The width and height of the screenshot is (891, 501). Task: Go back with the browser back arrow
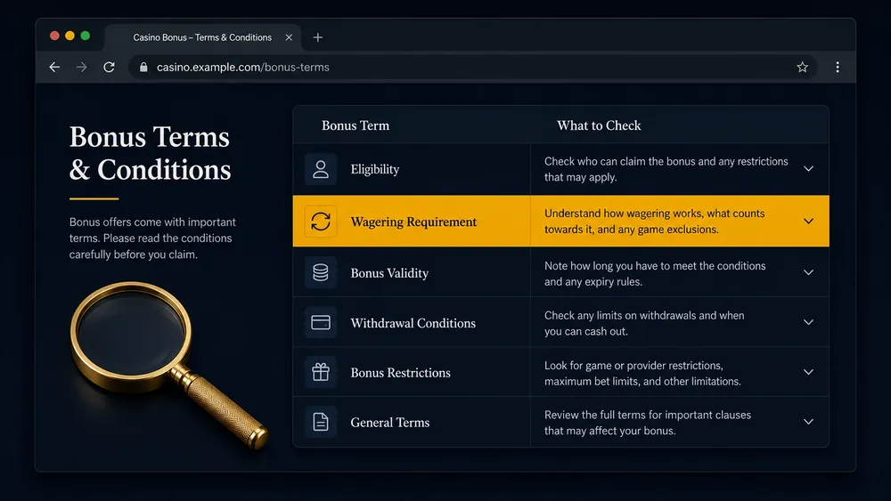54,67
